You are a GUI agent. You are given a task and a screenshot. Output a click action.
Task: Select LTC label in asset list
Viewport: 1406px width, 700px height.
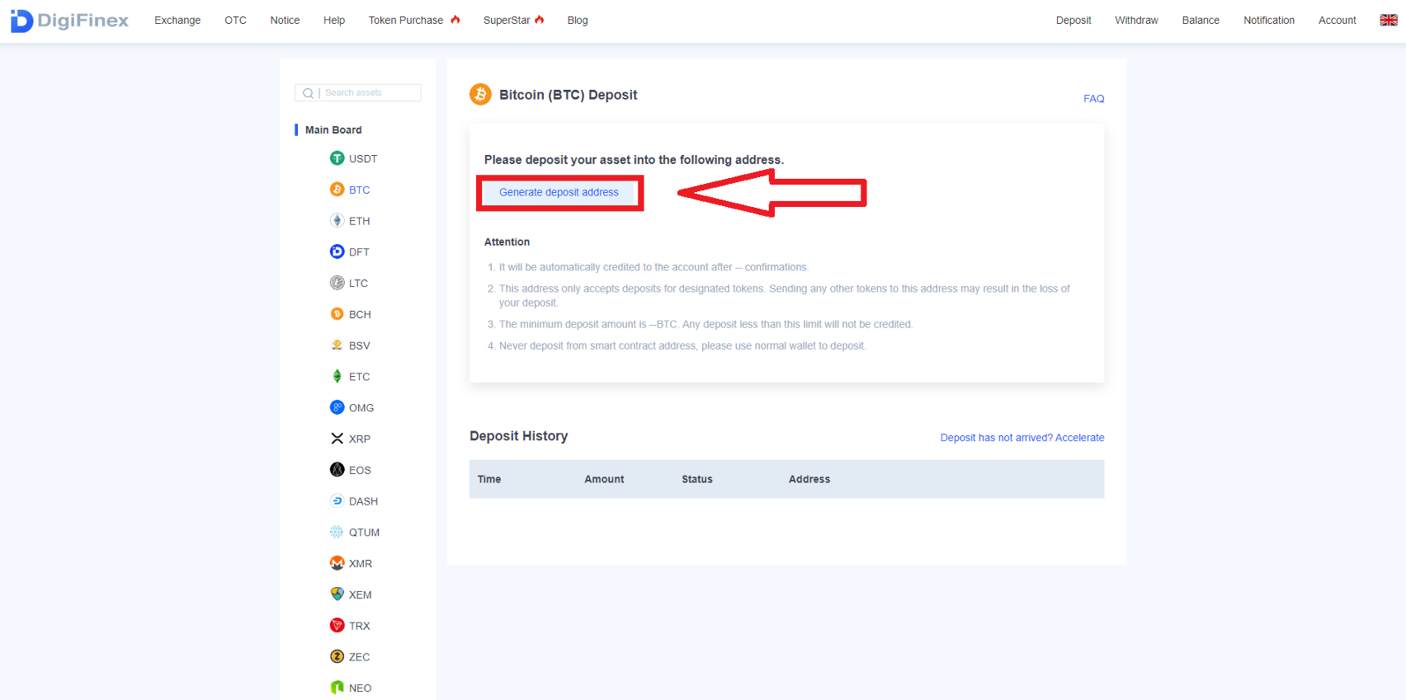click(359, 284)
